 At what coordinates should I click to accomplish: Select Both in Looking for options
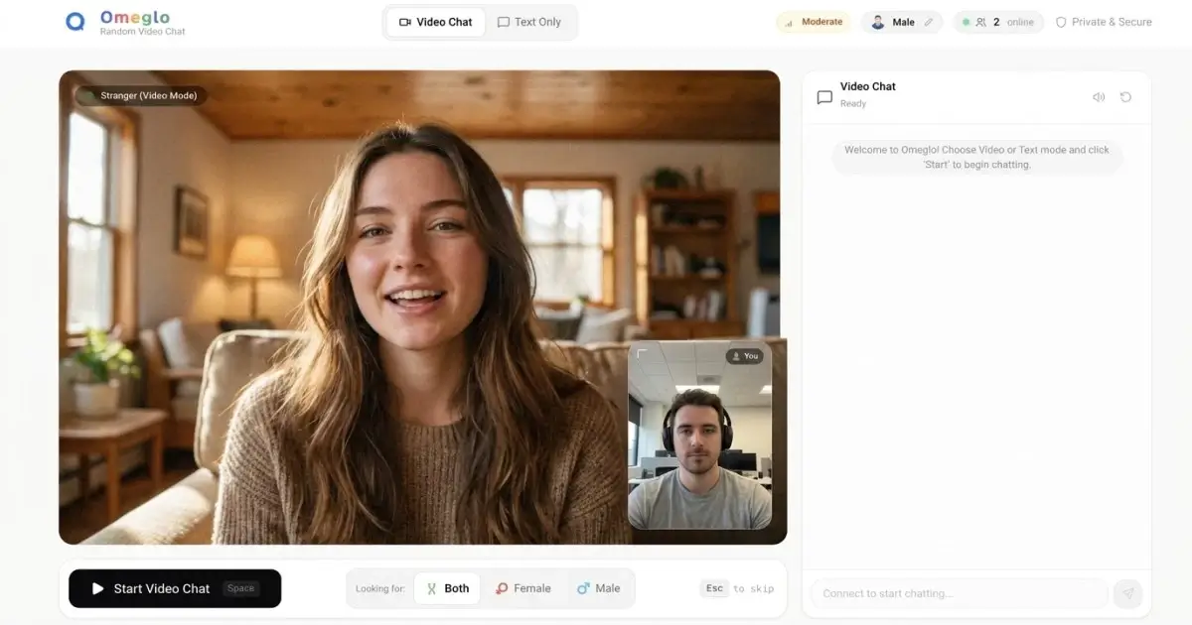[x=447, y=588]
